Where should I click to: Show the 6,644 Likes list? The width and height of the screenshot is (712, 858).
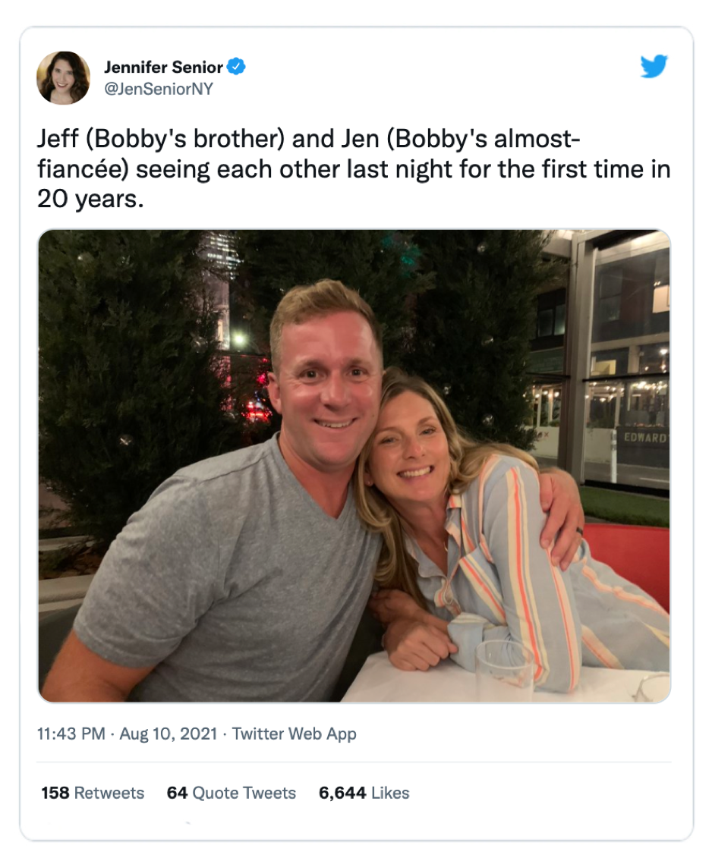(364, 793)
